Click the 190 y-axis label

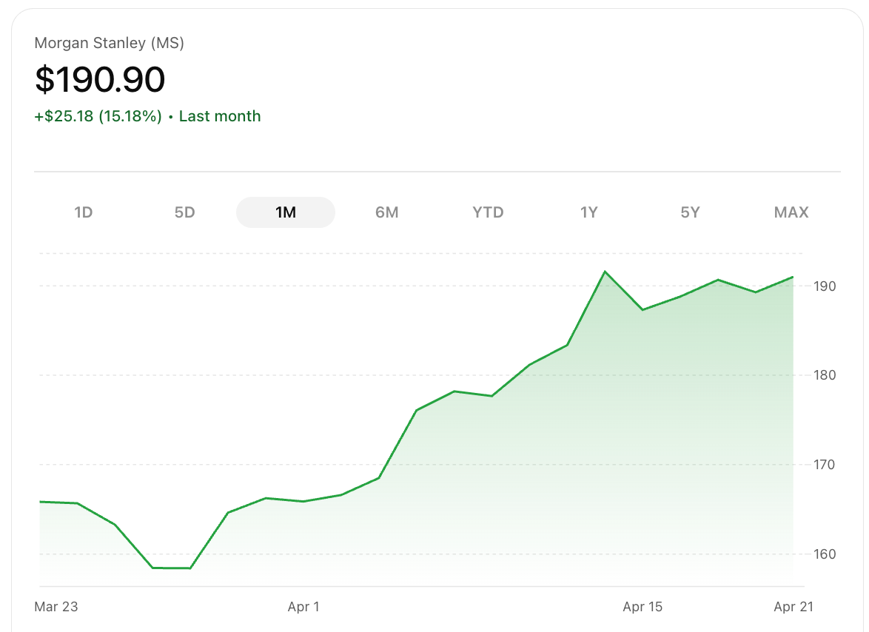coord(824,286)
